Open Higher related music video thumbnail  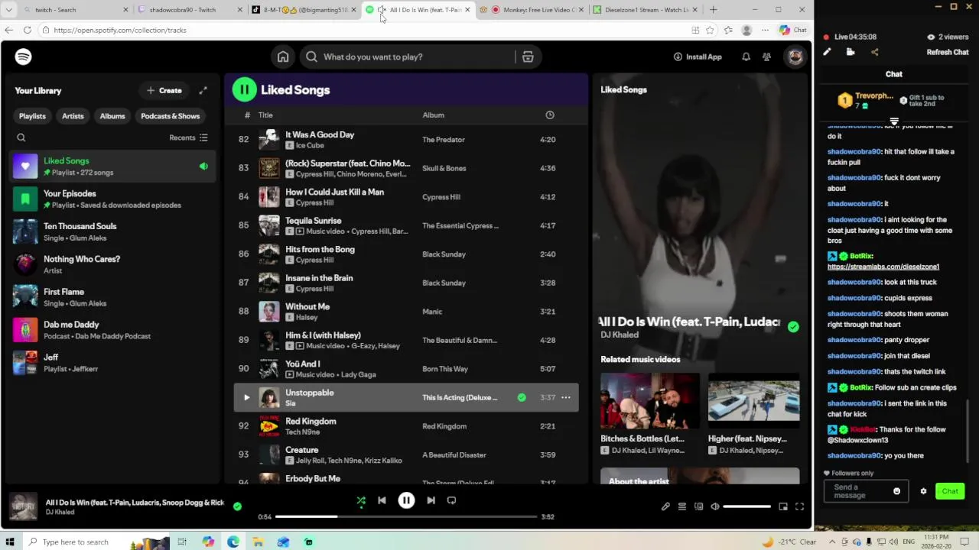(x=753, y=400)
